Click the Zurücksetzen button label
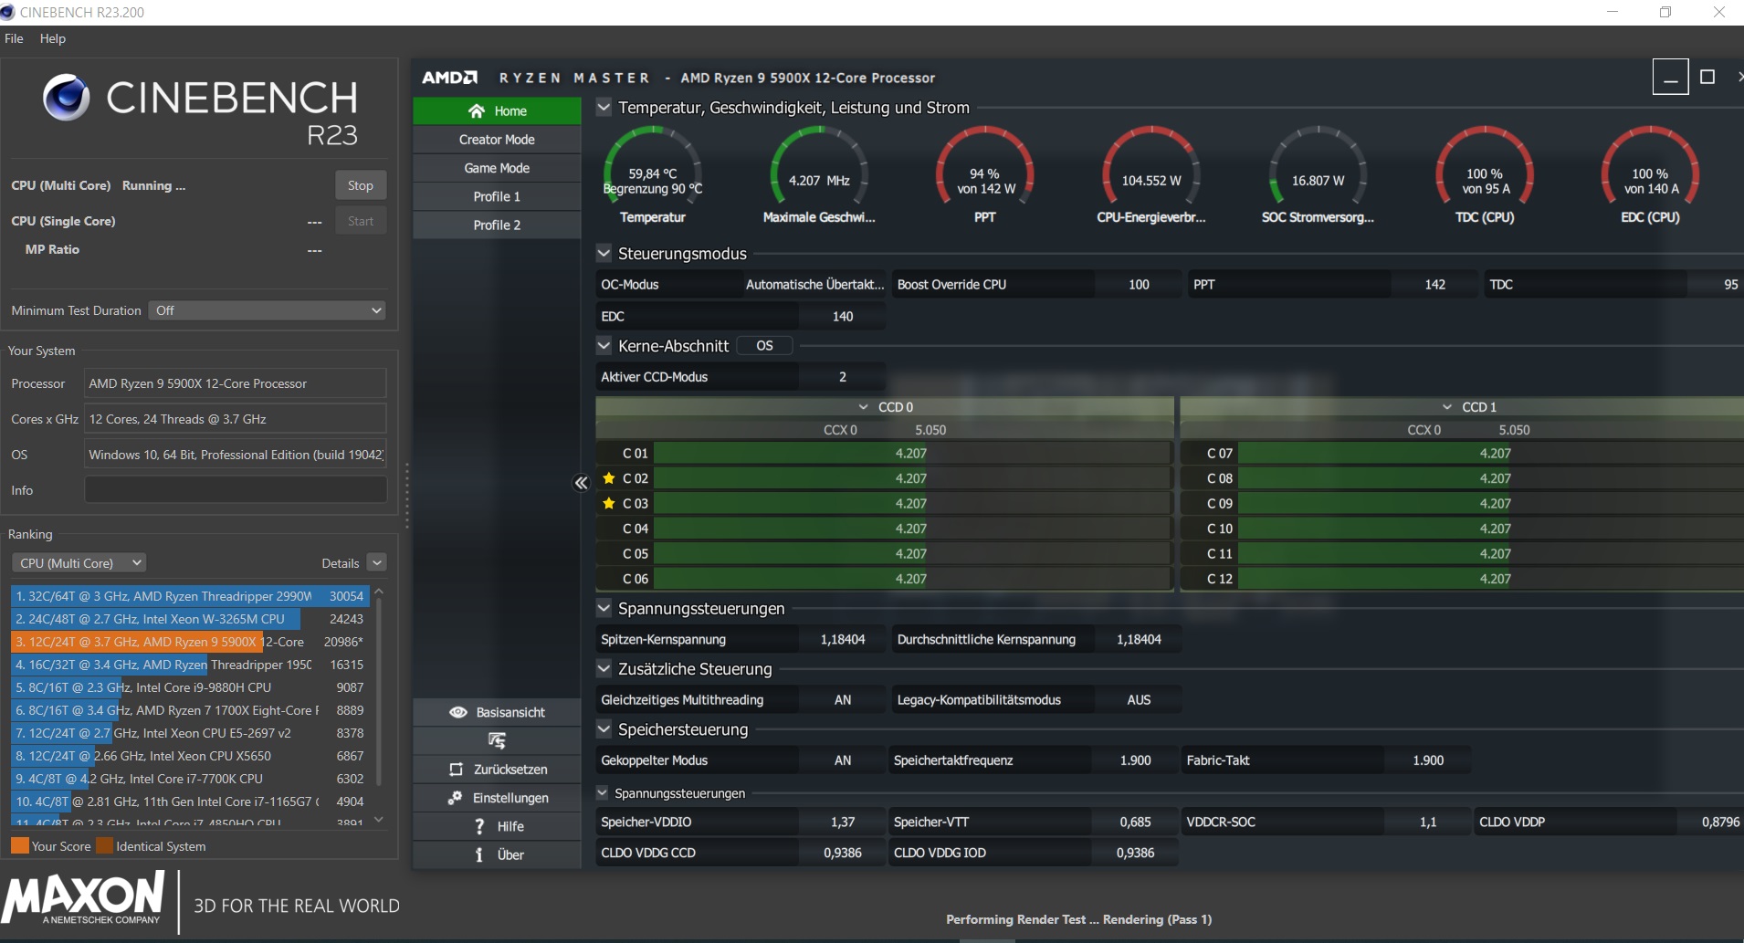Image resolution: width=1744 pixels, height=943 pixels. 510,770
